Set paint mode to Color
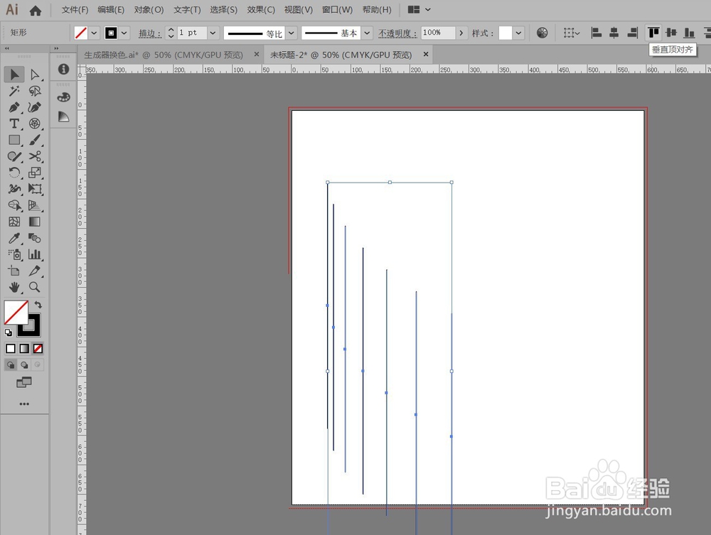 11,348
